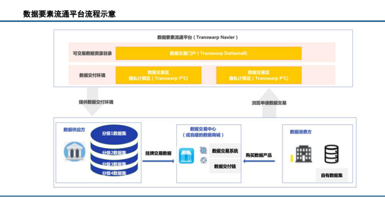The width and height of the screenshot is (385, 198).
Task: Click the small yellow bar beside the building
Action: (291, 158)
